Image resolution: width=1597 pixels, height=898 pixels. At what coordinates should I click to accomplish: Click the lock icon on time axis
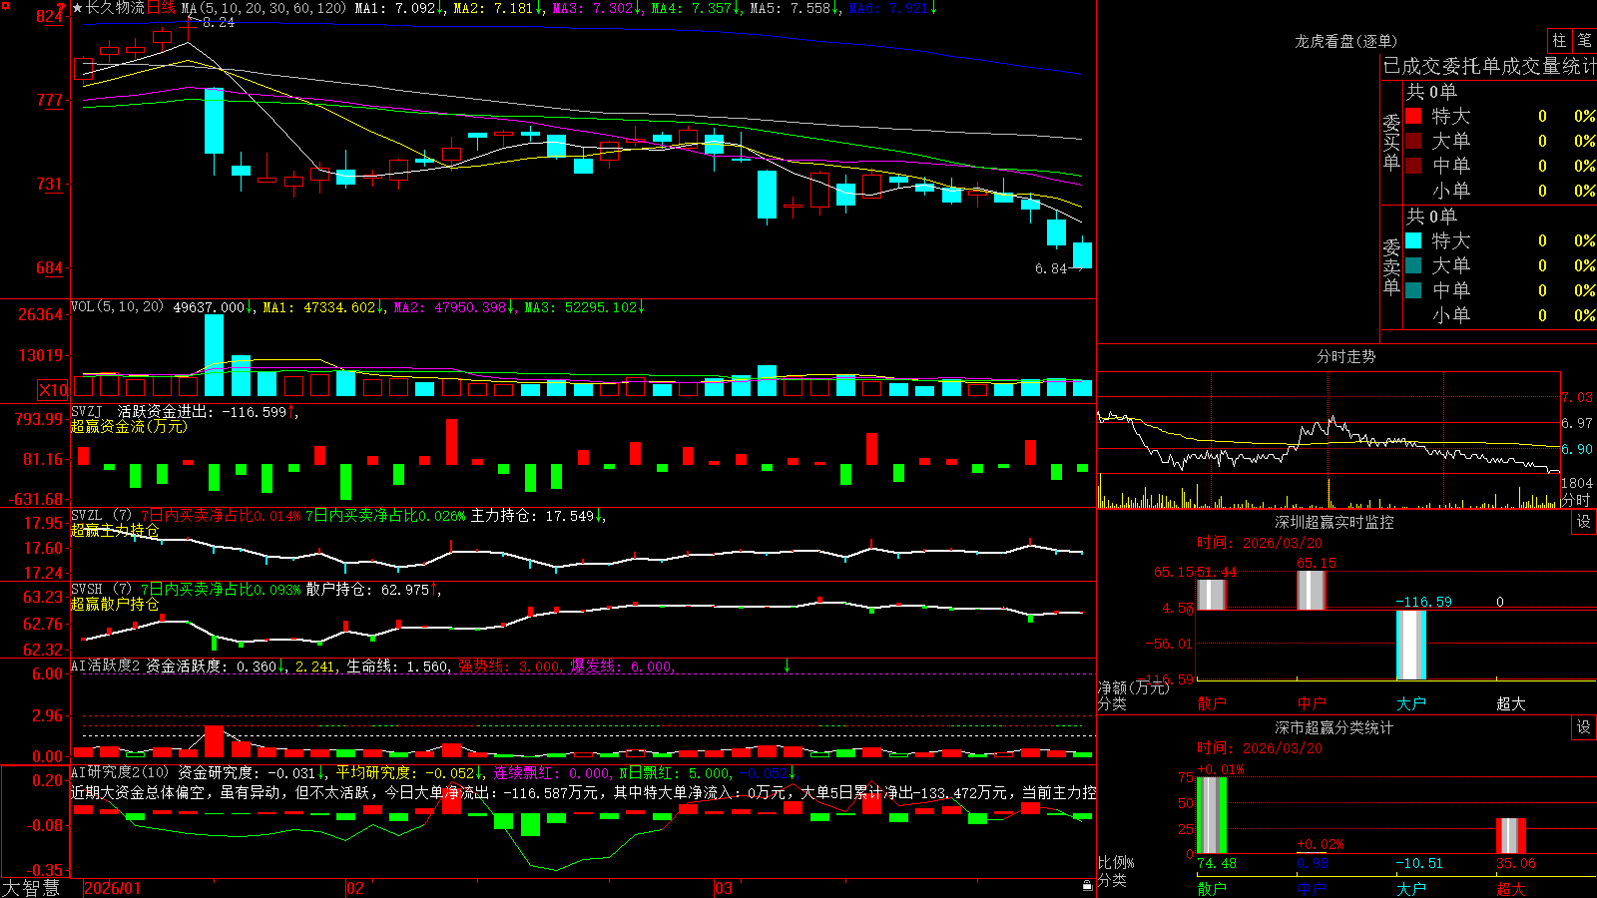pos(1088,886)
